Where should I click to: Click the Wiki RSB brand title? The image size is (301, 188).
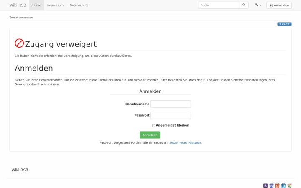pos(18,5)
